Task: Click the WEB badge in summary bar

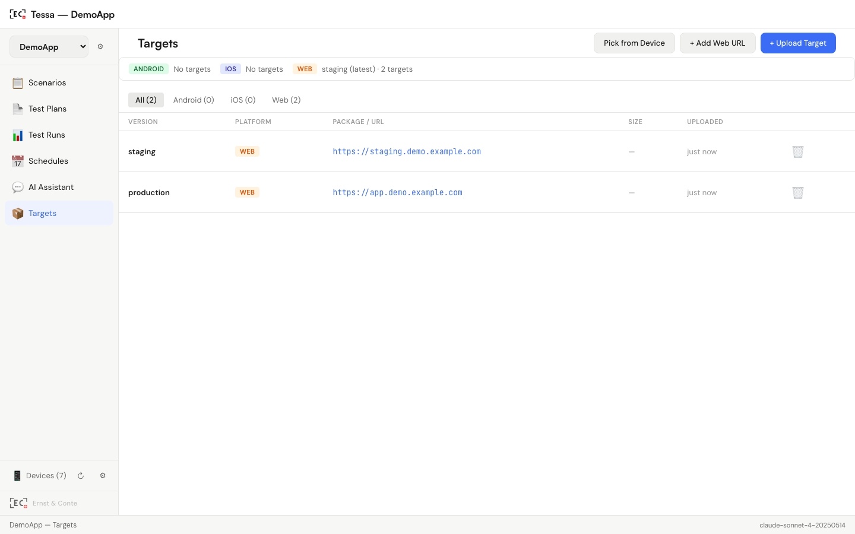Action: (x=305, y=69)
